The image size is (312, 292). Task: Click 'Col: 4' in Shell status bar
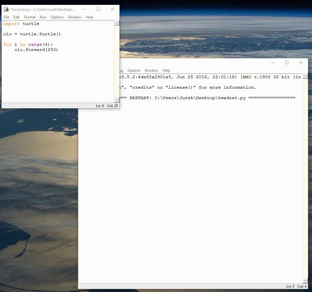tap(302, 286)
